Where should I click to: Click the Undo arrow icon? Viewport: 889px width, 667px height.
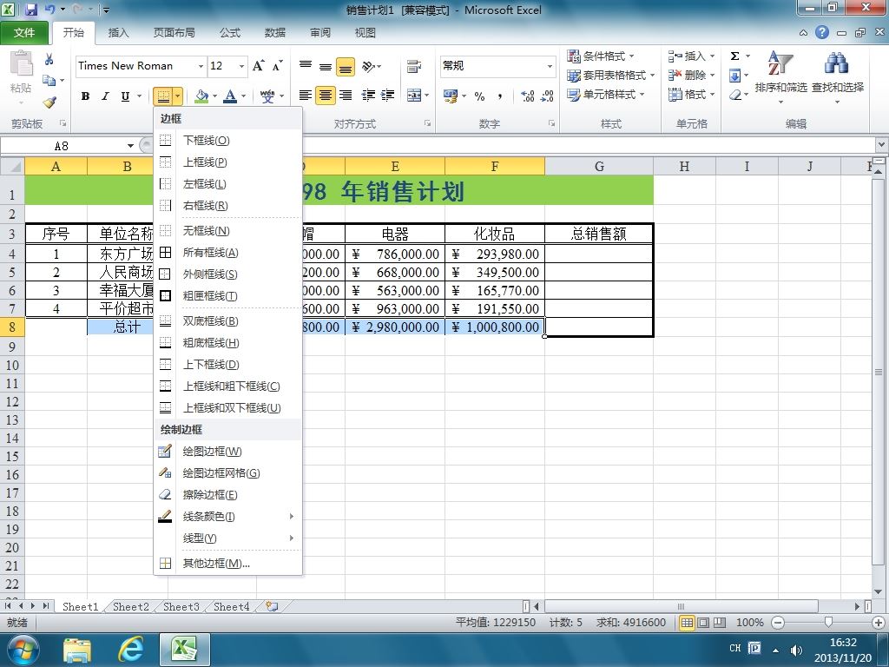point(49,10)
